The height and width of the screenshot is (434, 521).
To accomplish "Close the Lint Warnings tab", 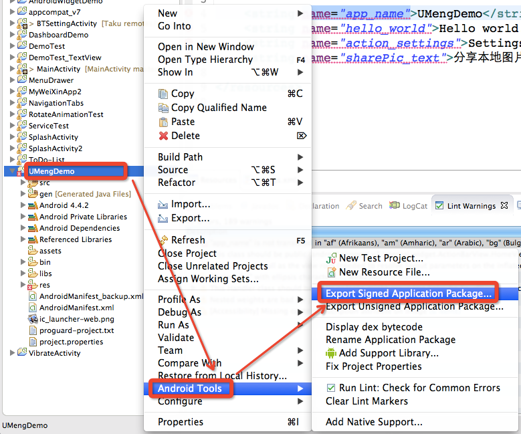I will pos(504,205).
